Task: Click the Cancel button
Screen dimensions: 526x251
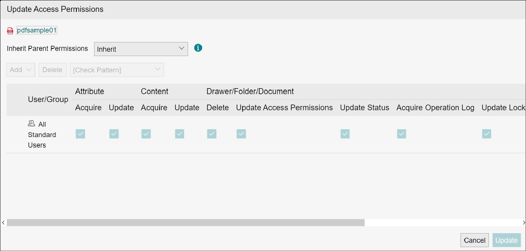Action: [474, 240]
